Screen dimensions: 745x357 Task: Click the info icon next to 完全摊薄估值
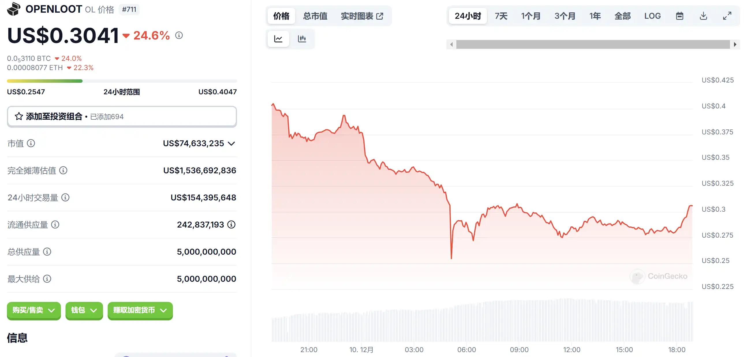pyautogui.click(x=63, y=170)
